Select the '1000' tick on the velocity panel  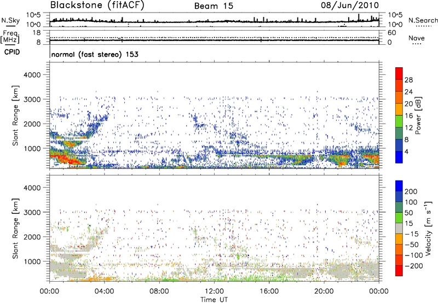(32, 261)
